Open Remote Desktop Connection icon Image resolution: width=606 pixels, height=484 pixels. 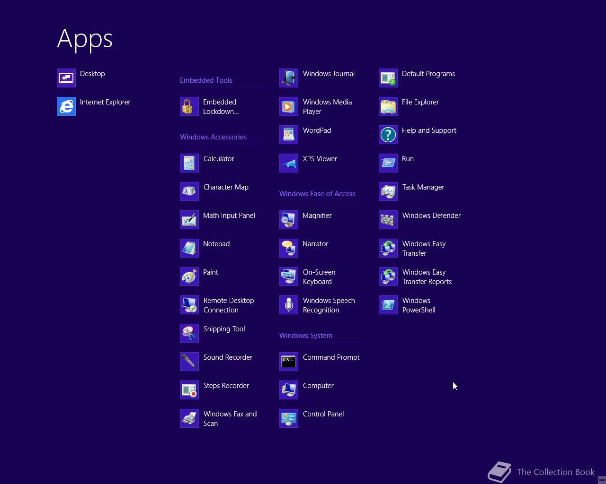189,305
